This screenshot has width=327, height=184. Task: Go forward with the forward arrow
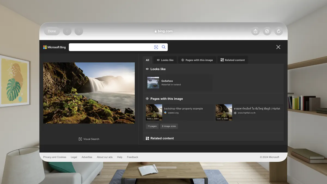(79, 31)
